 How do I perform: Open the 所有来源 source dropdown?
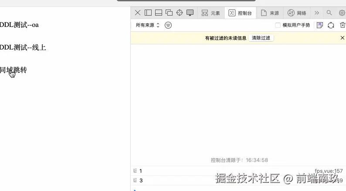tap(147, 25)
